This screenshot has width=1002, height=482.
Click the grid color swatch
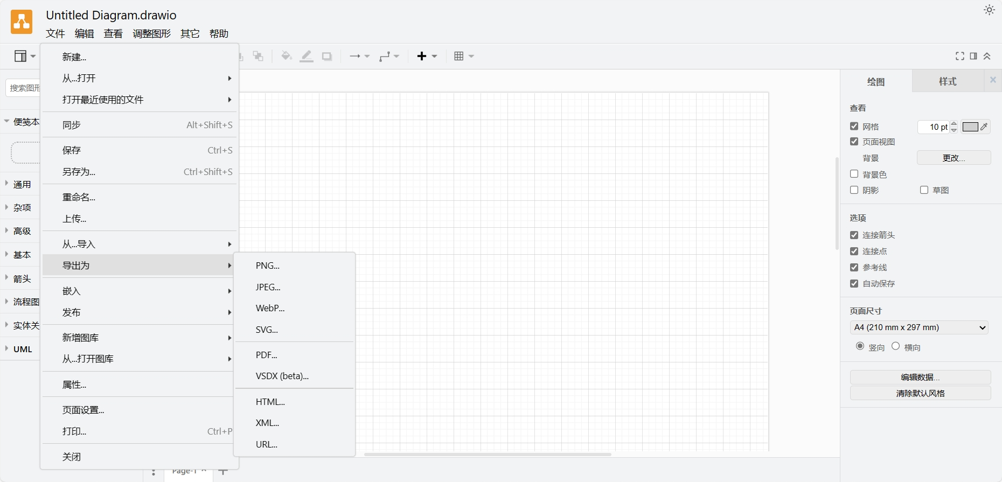(970, 127)
